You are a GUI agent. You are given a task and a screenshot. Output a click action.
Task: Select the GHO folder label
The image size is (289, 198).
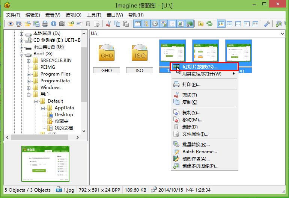tap(107, 70)
